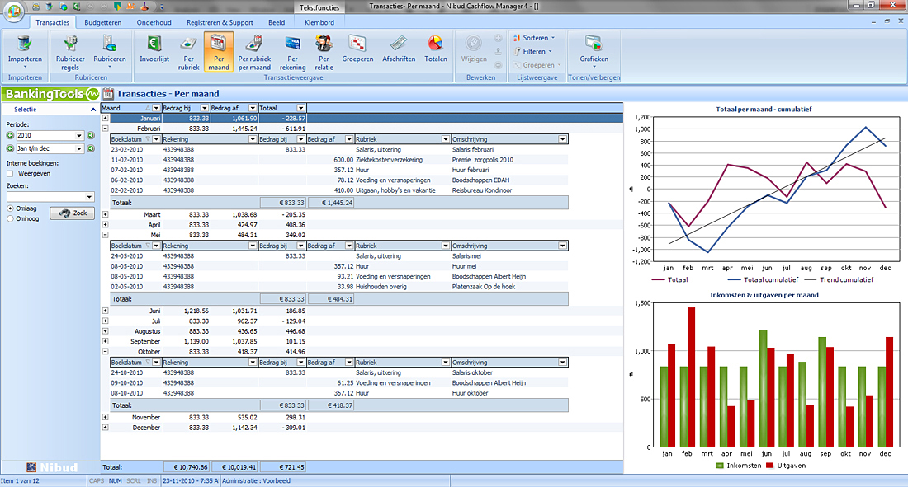The height and width of the screenshot is (487, 908).
Task: Click the Uitgaven legend swatch
Action: [x=769, y=466]
